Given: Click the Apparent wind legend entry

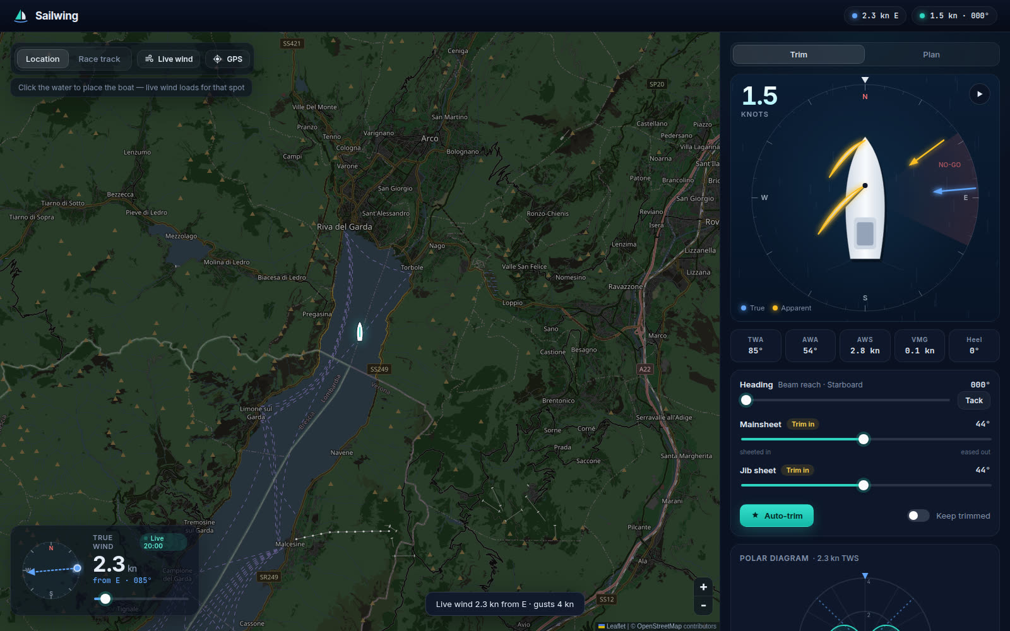Looking at the screenshot, I should 792,308.
